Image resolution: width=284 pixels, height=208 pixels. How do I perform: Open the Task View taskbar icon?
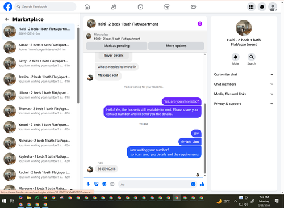pos(12,201)
